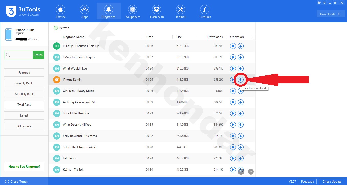
Task: Play Git Fresh - Booty Music preview
Action: [233, 91]
